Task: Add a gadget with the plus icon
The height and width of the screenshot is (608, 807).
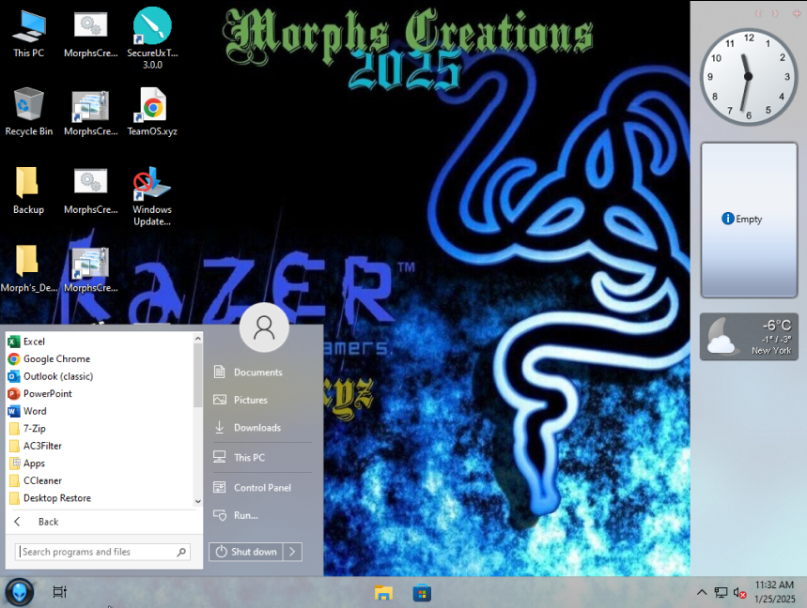Action: [x=796, y=14]
